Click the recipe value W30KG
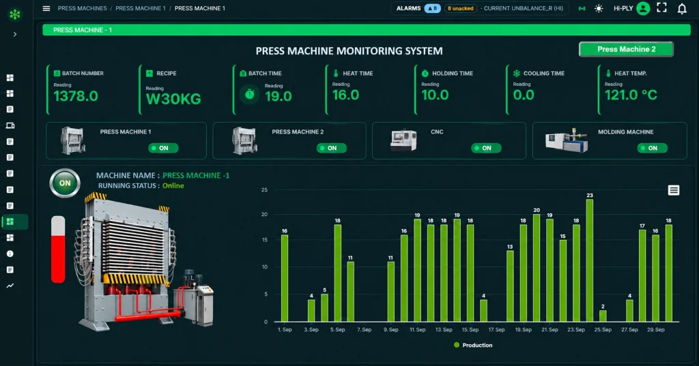Viewport: 699px width, 366px height. [x=173, y=99]
